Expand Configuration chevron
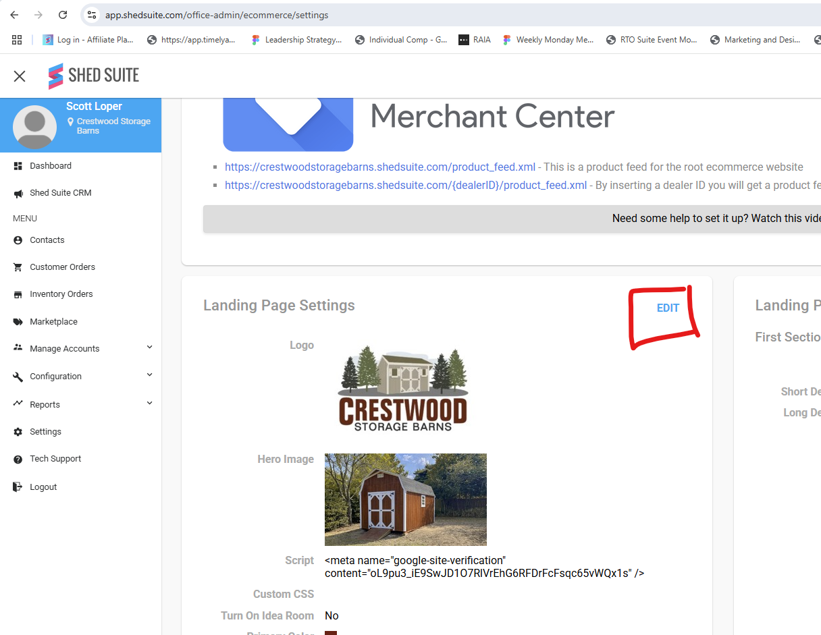This screenshot has width=821, height=635. click(x=150, y=375)
